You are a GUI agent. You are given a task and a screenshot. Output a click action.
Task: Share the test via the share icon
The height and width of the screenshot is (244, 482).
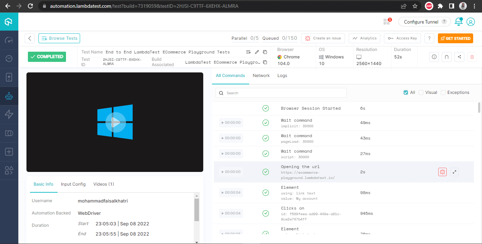click(x=459, y=57)
